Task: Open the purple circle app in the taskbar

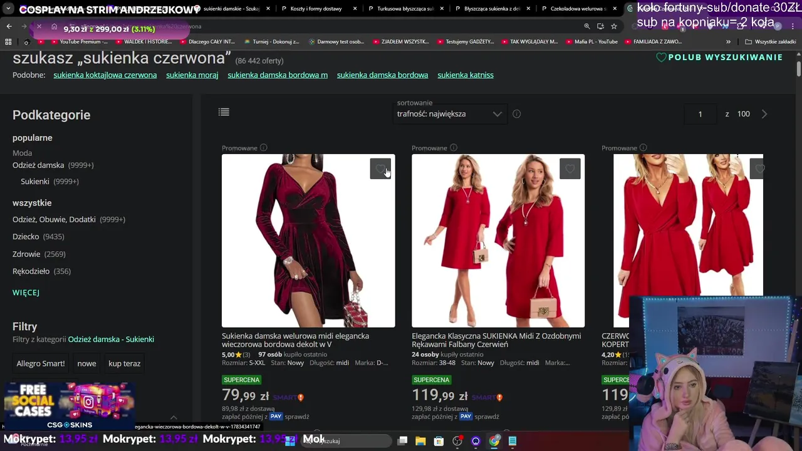Action: [476, 441]
